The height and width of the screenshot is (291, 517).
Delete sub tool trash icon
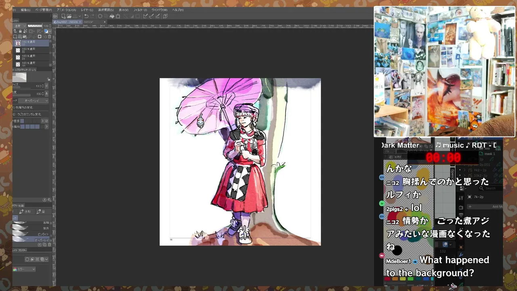[x=49, y=245]
